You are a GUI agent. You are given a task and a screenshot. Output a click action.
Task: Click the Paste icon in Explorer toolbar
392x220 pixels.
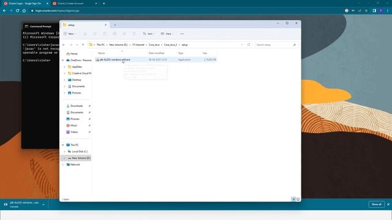pyautogui.click(x=105, y=34)
